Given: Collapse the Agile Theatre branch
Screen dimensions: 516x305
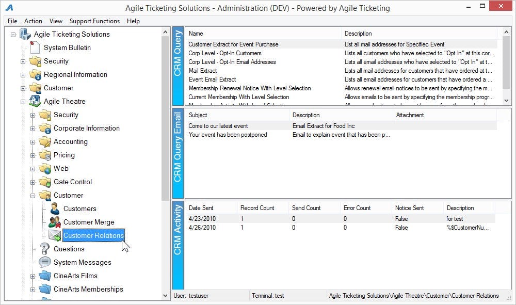Looking at the screenshot, I should [x=22, y=101].
